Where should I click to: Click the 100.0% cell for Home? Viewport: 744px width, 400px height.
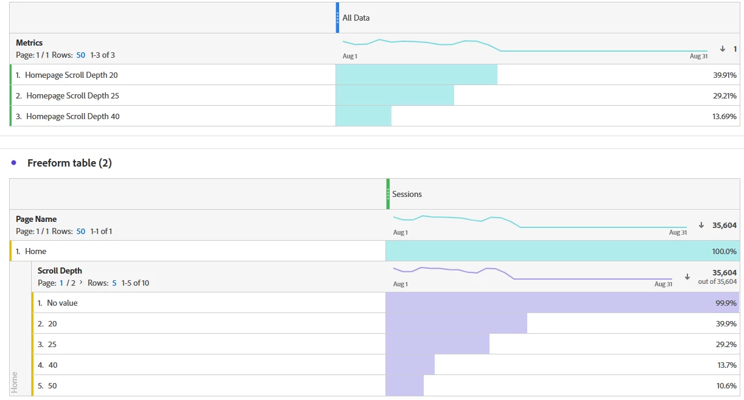[x=725, y=251]
